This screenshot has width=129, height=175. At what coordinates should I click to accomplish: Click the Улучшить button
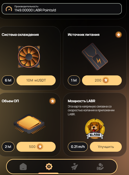point(106,147)
